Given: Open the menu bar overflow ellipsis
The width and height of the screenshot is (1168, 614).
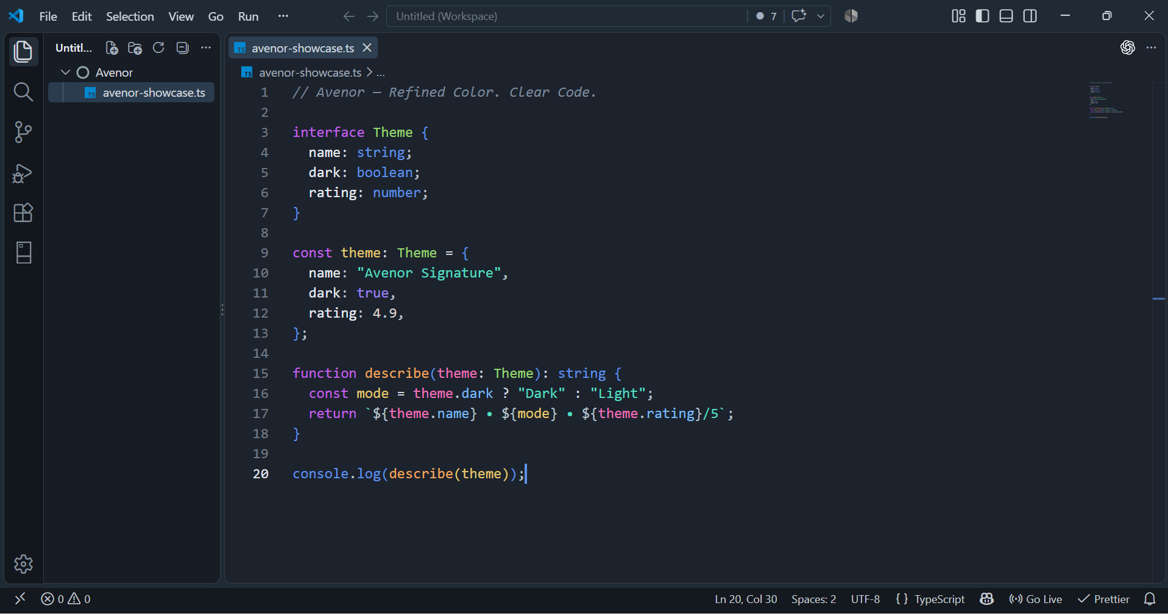Looking at the screenshot, I should click(283, 16).
